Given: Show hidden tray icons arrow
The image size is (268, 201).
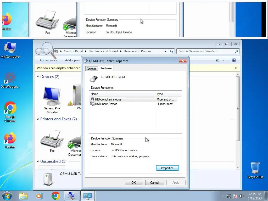Looking at the screenshot, I should (x=222, y=196).
